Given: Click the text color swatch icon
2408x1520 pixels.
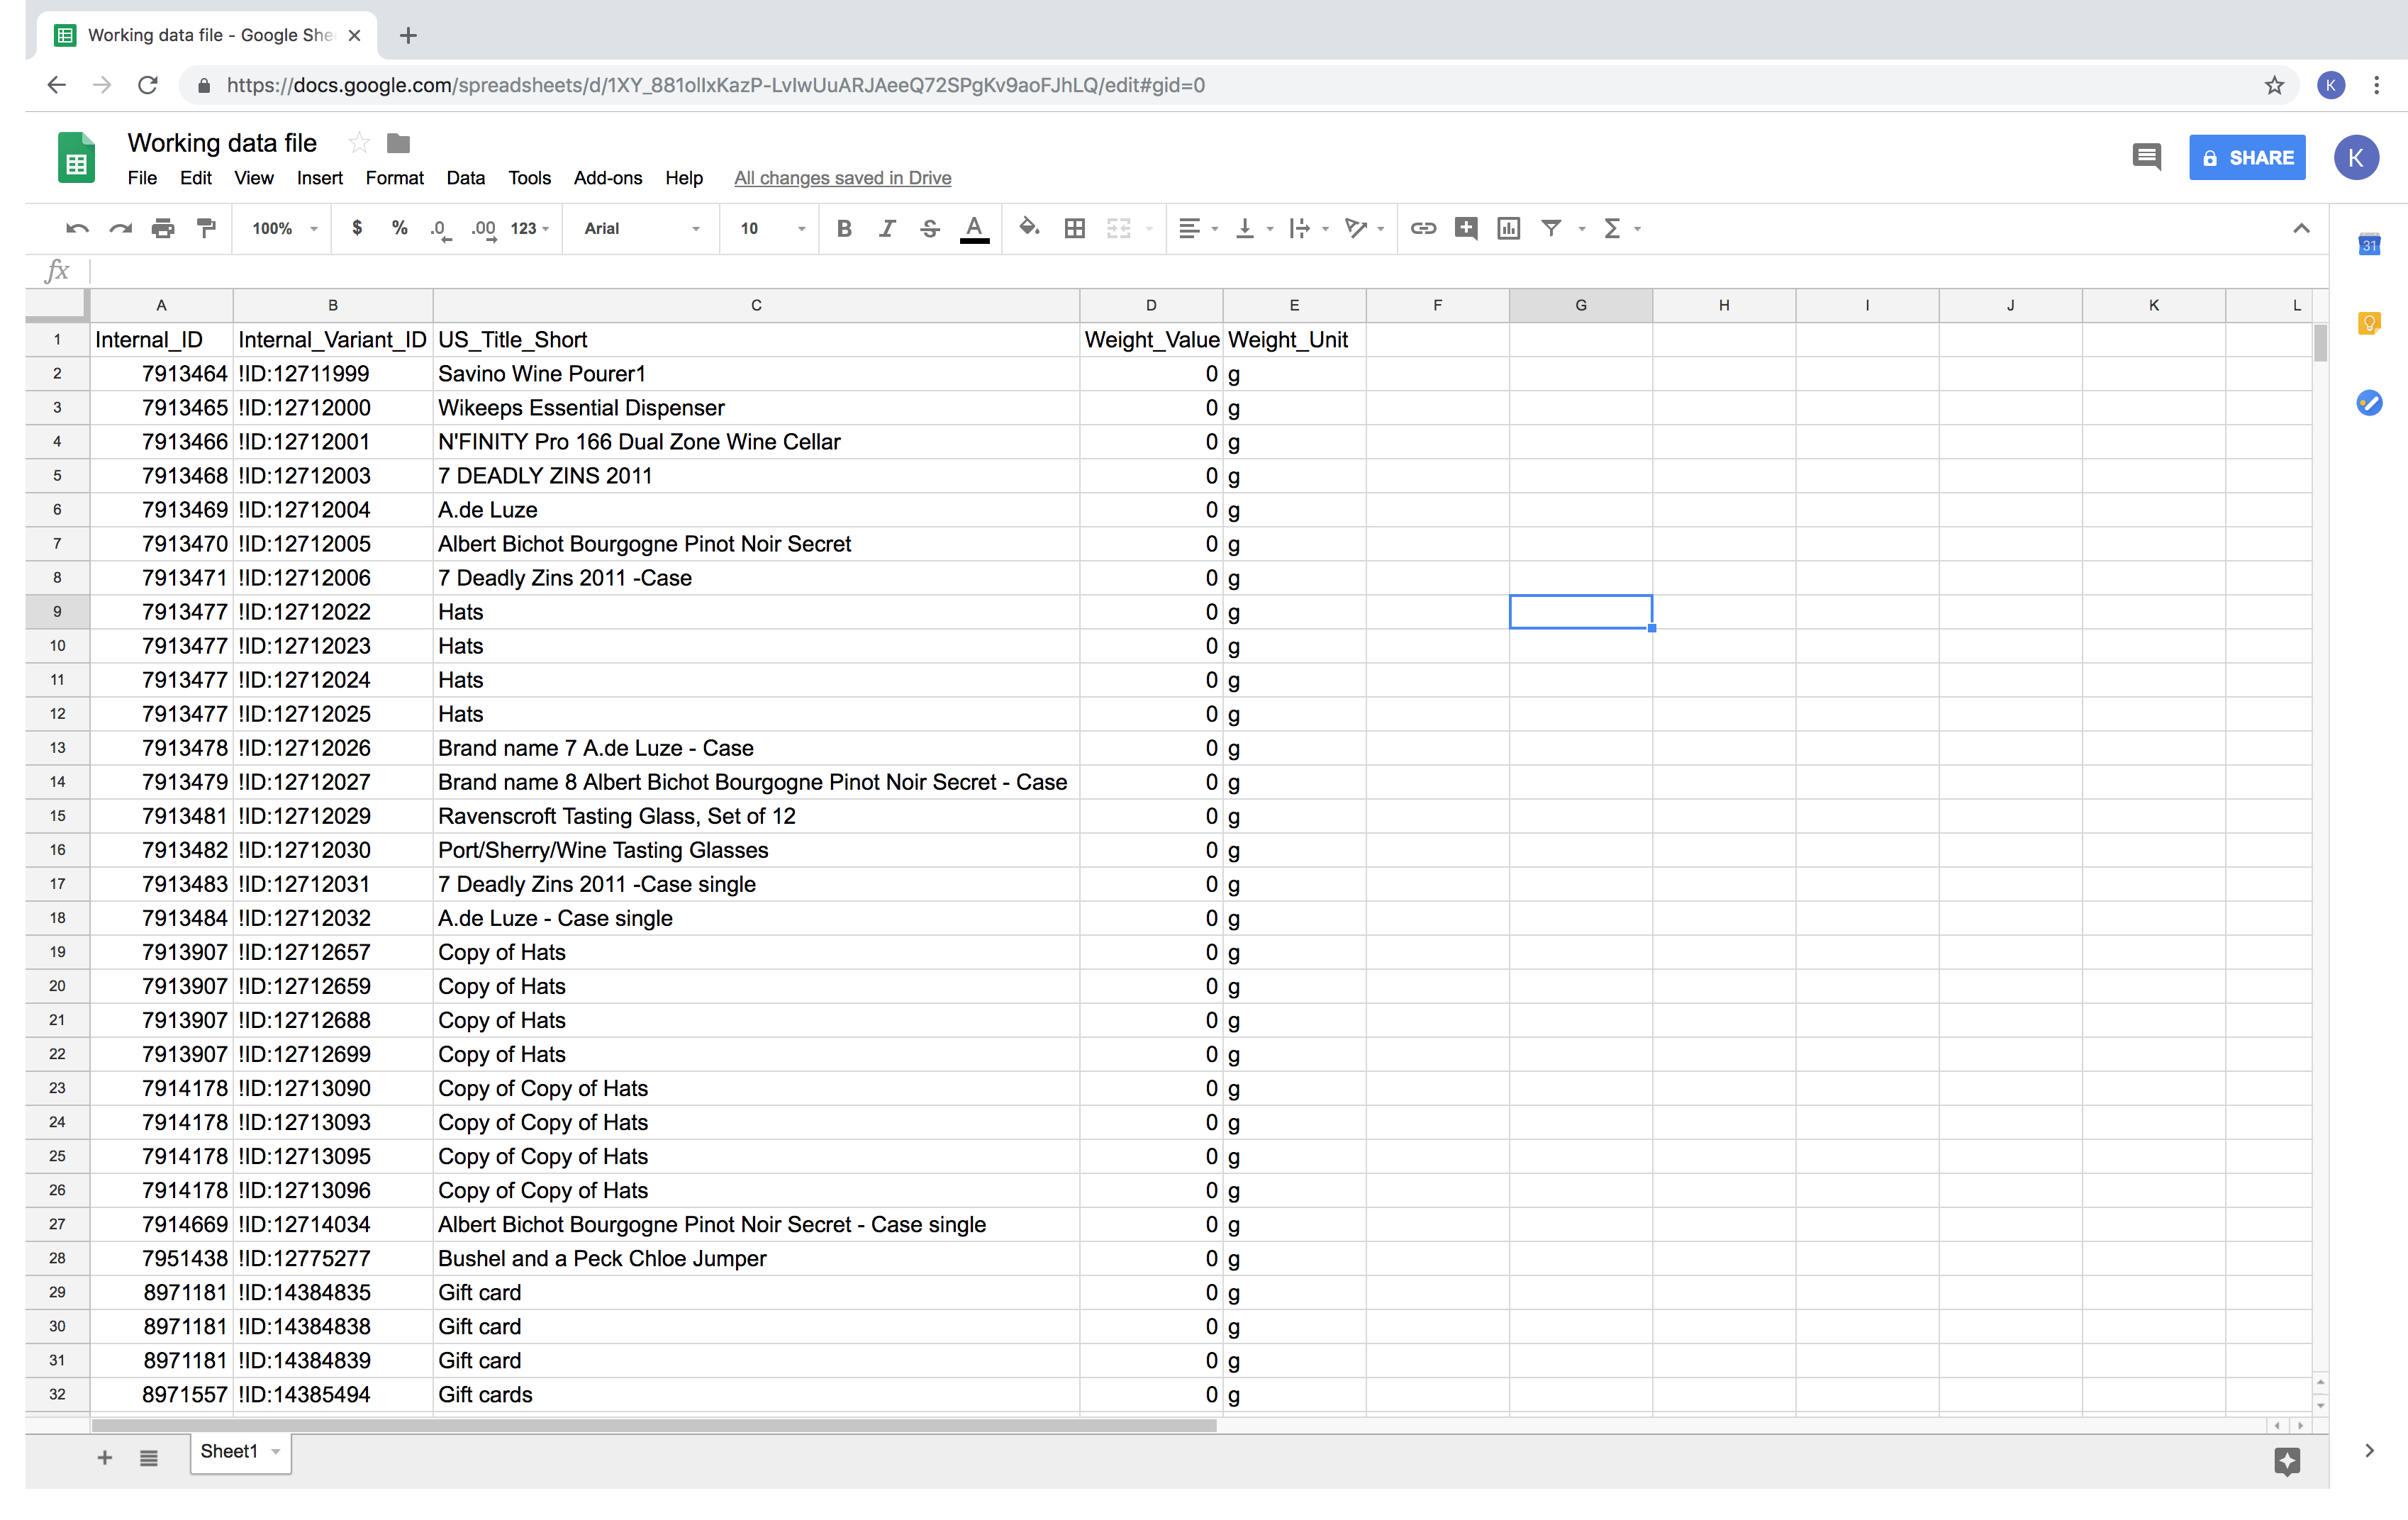Looking at the screenshot, I should (x=976, y=228).
